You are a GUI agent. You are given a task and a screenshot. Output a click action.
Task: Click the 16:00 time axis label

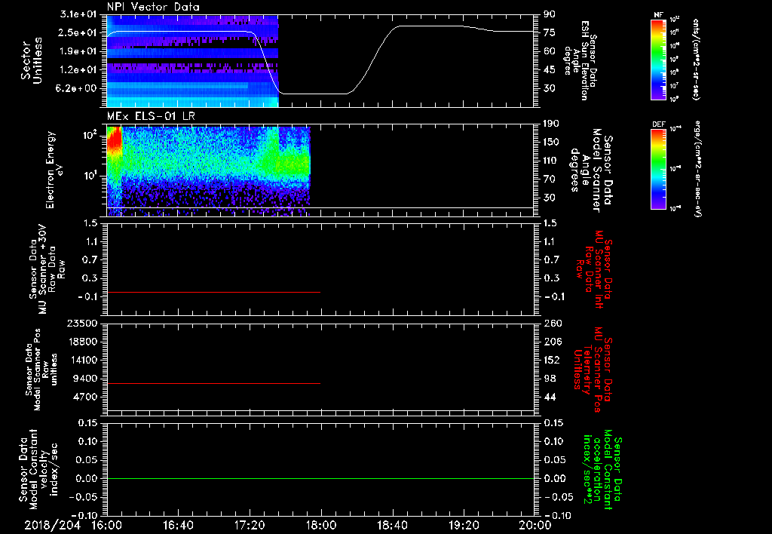click(107, 525)
